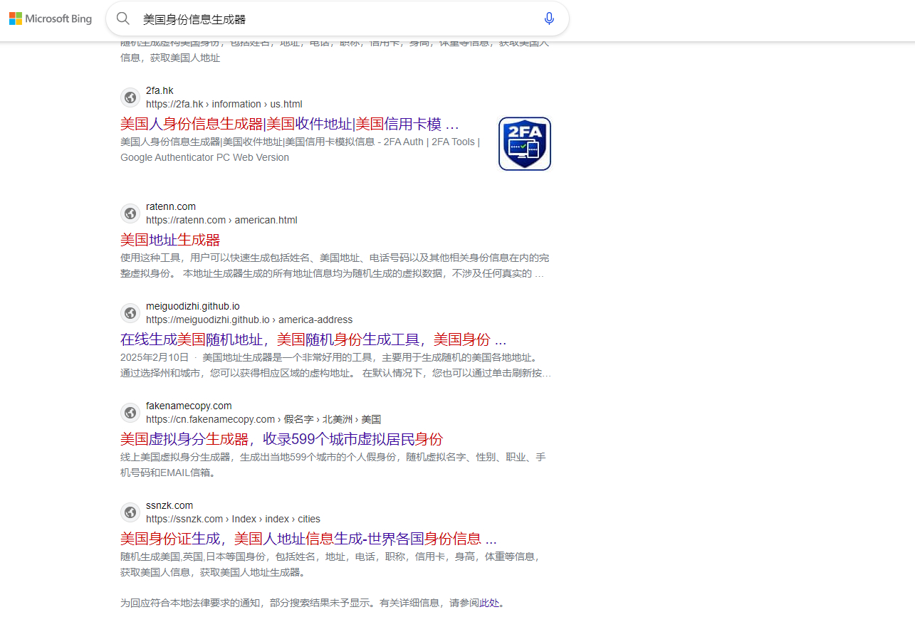The image size is (915, 617).
Task: Open the 美国人身份信息生成器 result title
Action: [x=289, y=125]
